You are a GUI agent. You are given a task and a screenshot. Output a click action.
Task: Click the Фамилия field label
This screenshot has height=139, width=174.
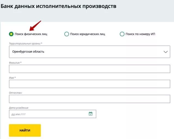pyautogui.click(x=15, y=63)
